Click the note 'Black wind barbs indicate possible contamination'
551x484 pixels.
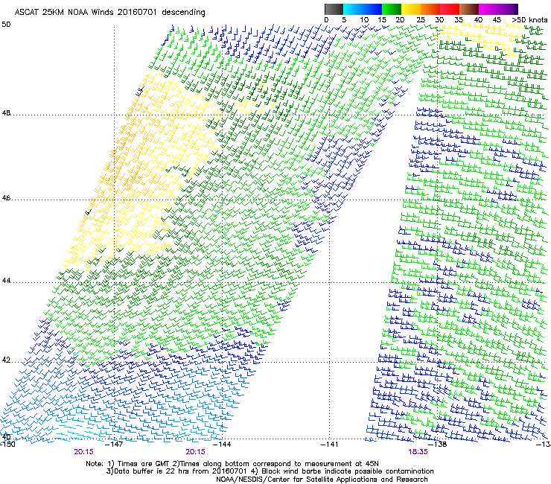pyautogui.click(x=348, y=471)
